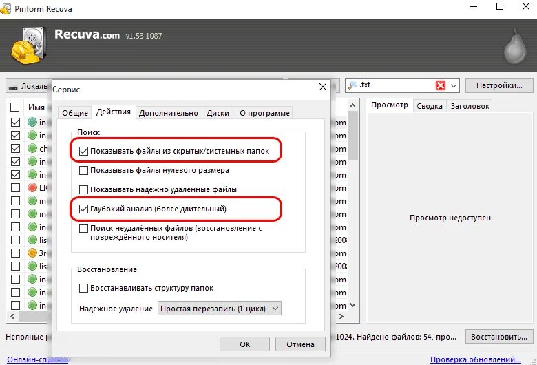Screen dimensions: 537x365
Task: Check the checkbox of the 3r file row
Action: click(15, 253)
